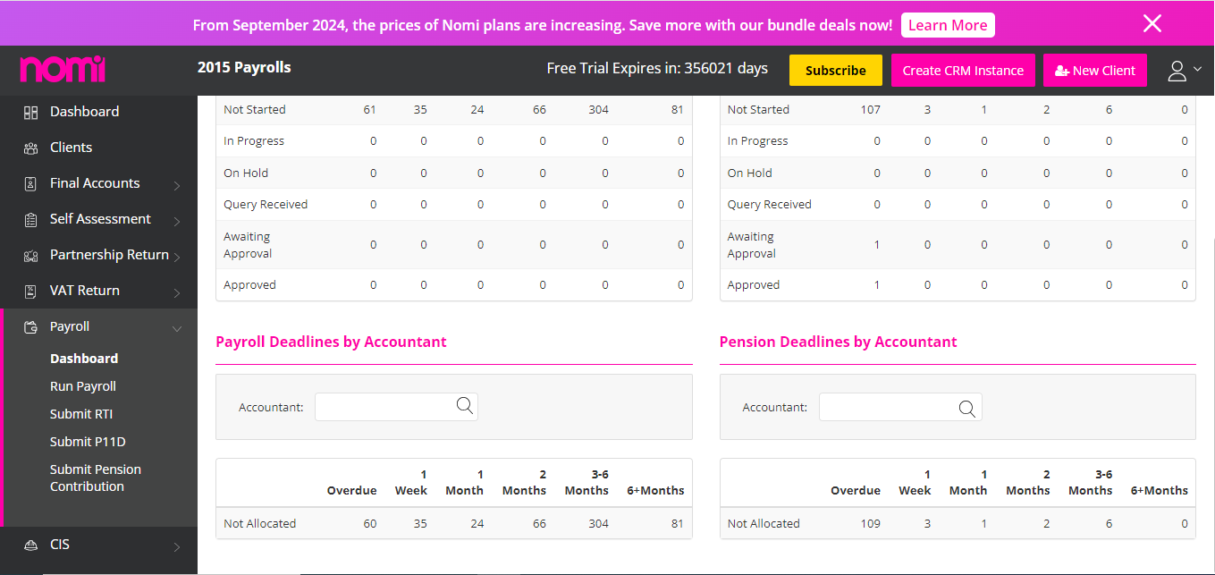Click Learn More in banner

click(948, 25)
